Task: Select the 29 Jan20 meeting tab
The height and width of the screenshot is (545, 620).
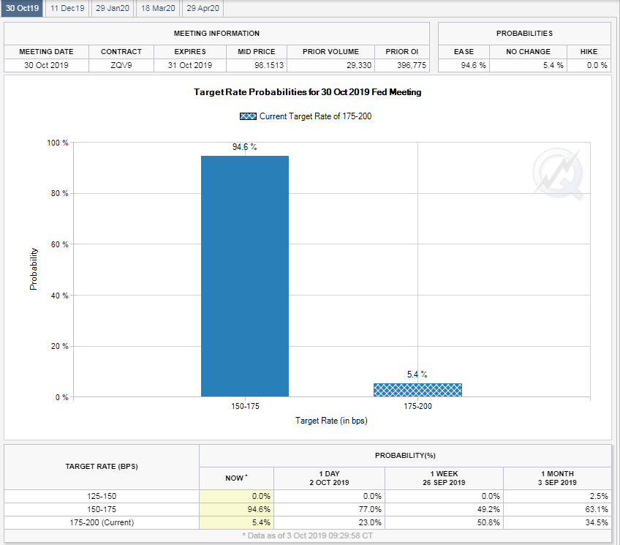Action: [x=113, y=8]
